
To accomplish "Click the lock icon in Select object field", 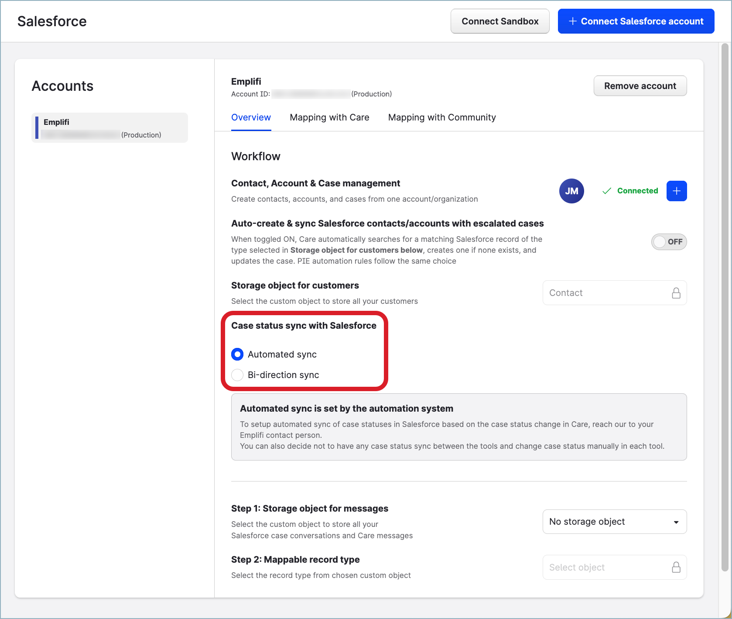I will click(x=676, y=567).
